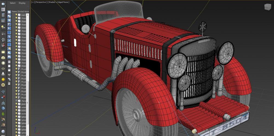Toggle Display Cameras filter button

pyautogui.click(x=9, y=24)
